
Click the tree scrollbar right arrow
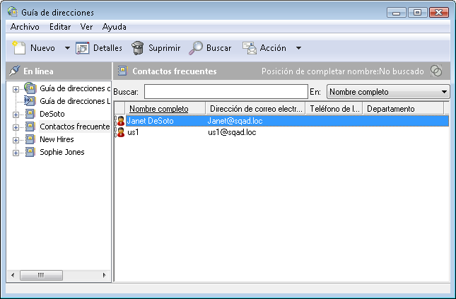105,275
